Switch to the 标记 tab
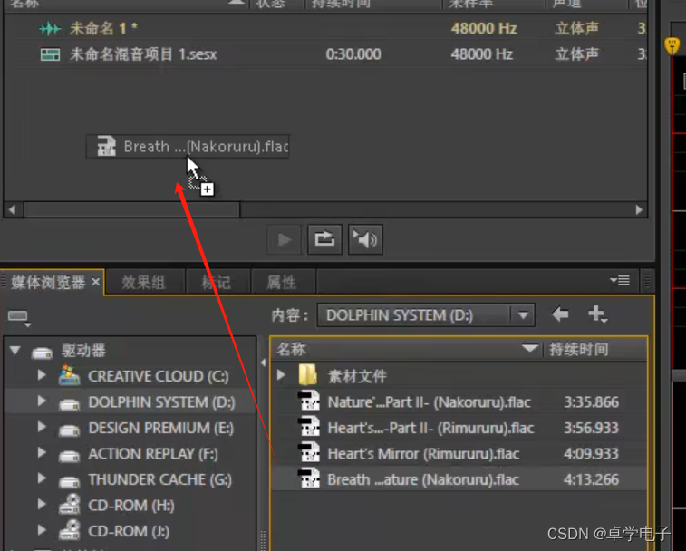This screenshot has width=686, height=551. [x=216, y=283]
